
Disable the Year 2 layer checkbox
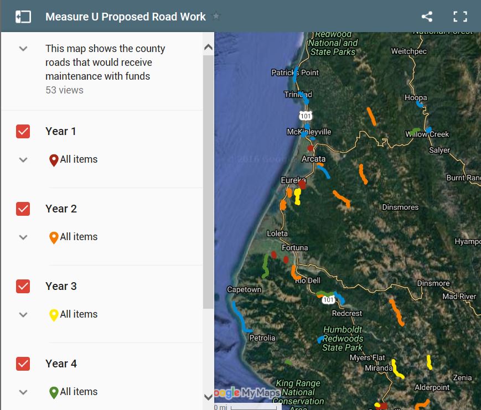click(23, 209)
